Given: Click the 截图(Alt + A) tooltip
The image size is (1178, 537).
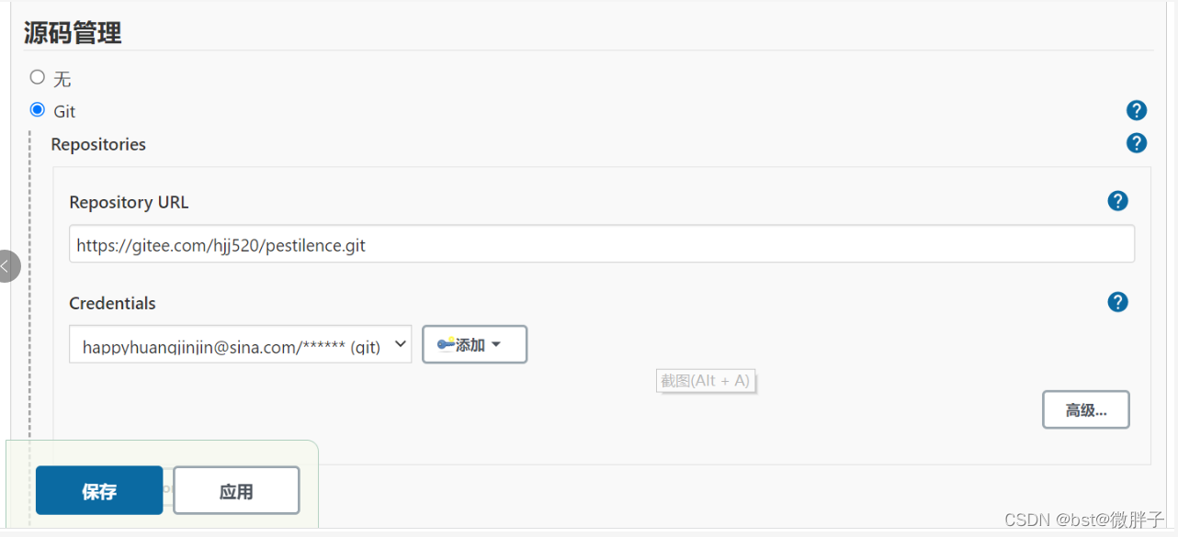Looking at the screenshot, I should point(705,380).
